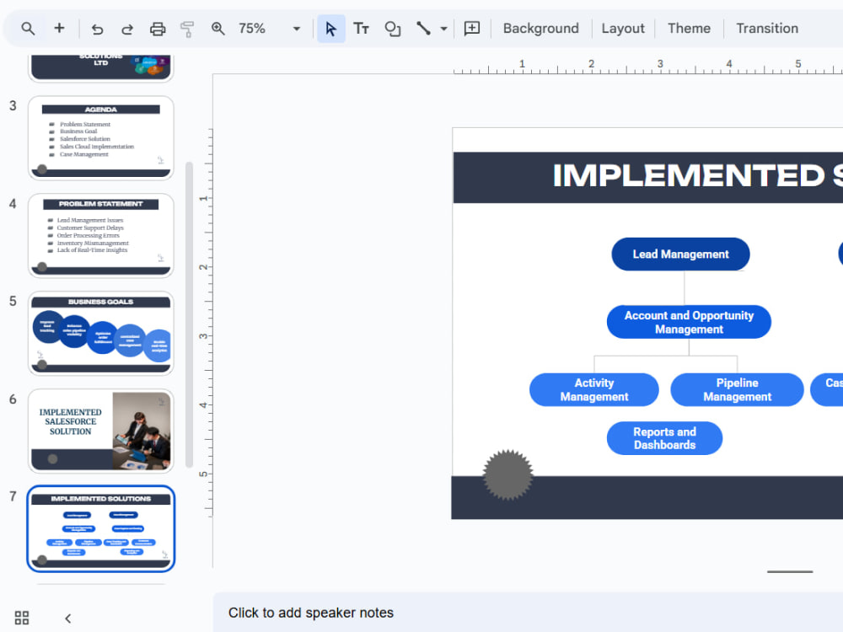Select the Pipeline Management shape
Viewport: 843px width, 632px height.
pos(737,389)
